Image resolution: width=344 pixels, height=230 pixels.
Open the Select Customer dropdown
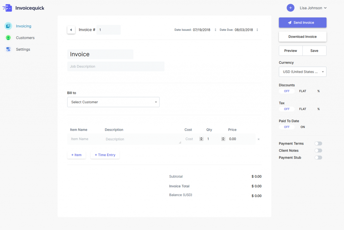113,102
